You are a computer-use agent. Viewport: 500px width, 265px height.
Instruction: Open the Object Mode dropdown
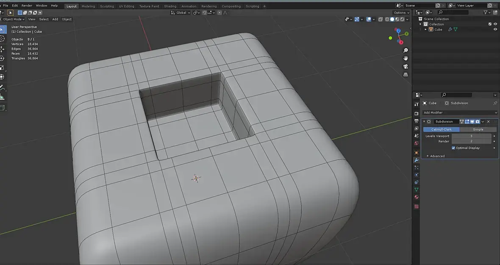tap(14, 19)
